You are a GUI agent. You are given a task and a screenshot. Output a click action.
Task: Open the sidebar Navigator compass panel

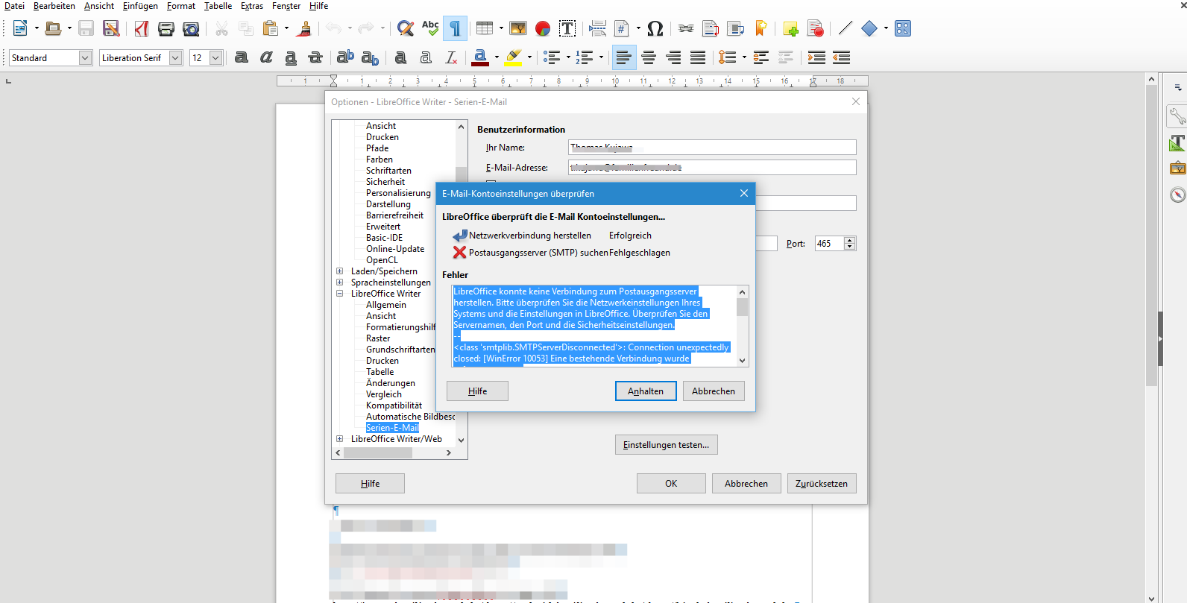pyautogui.click(x=1177, y=195)
